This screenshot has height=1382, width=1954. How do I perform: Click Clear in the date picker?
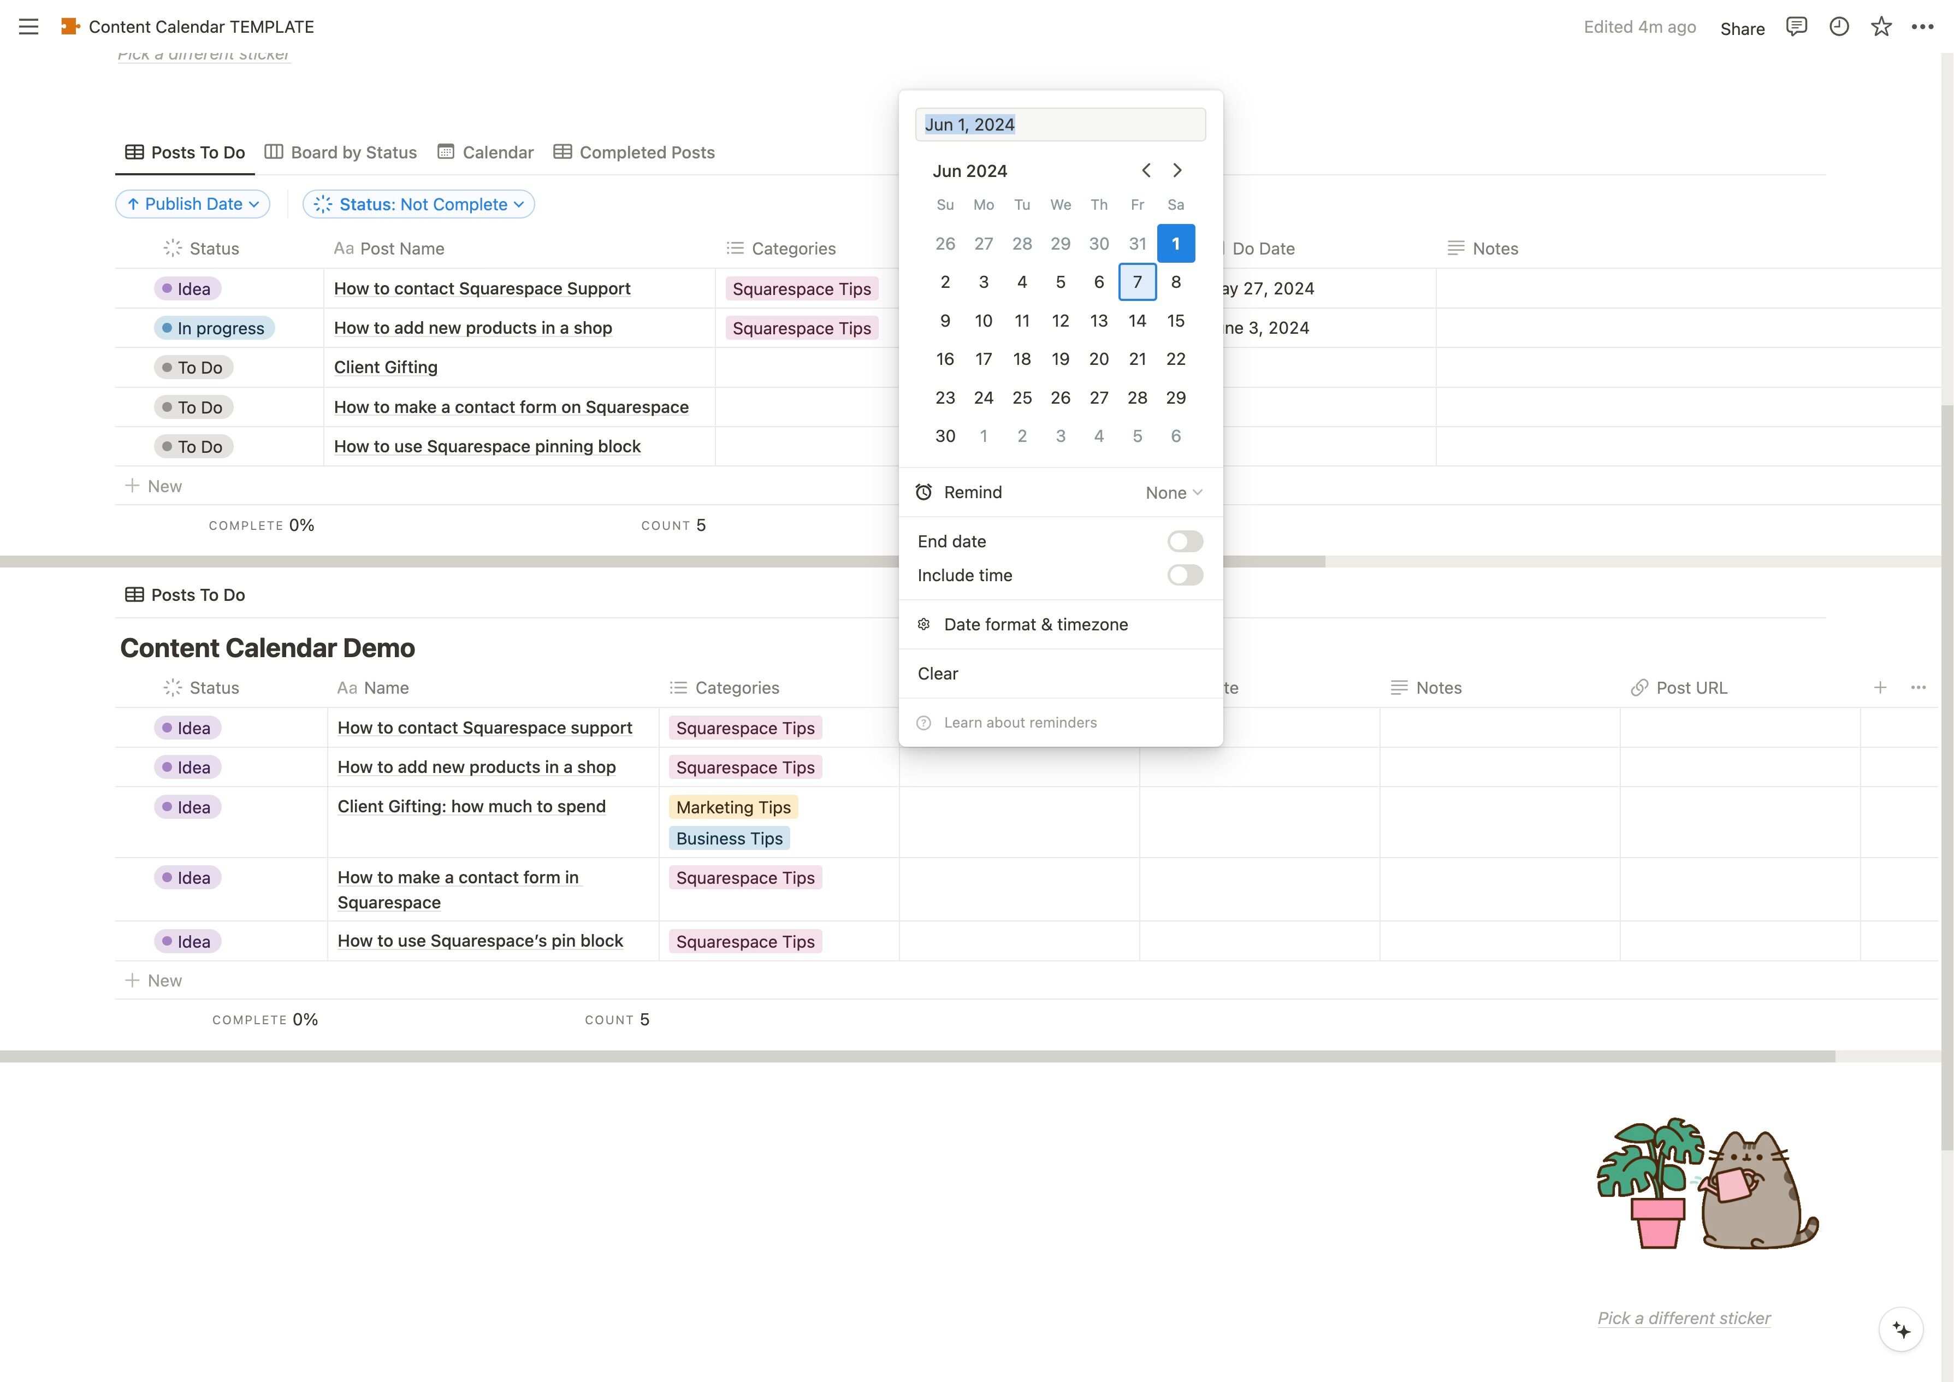(x=938, y=674)
